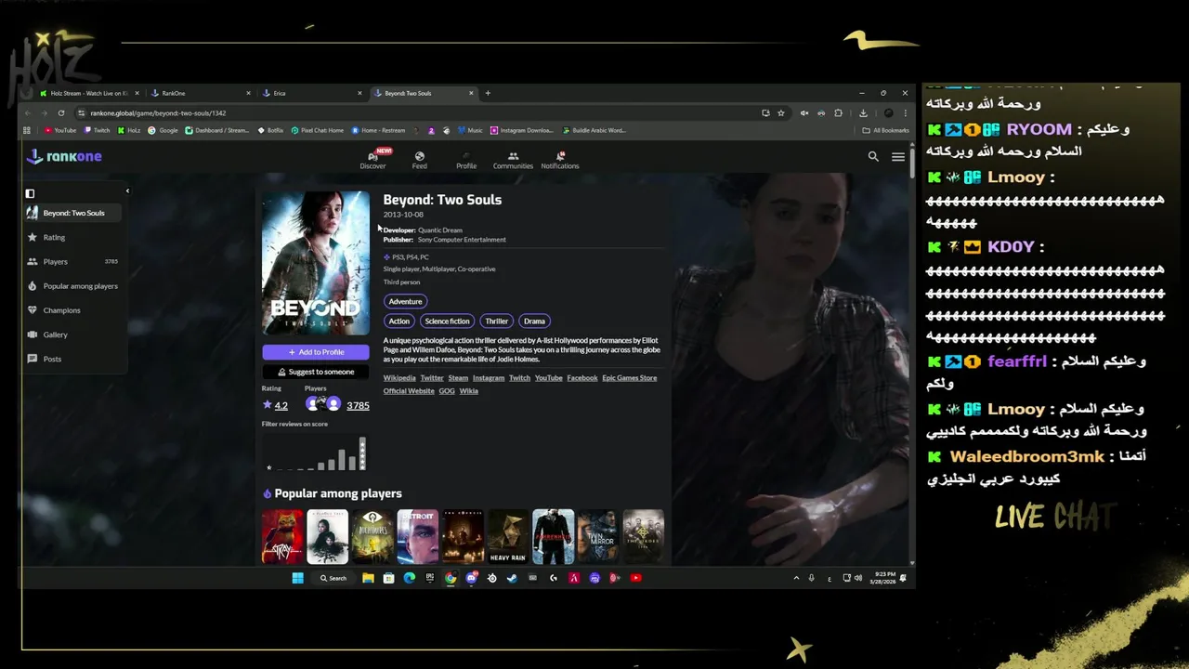Open Steam from the taskbar

(512, 578)
